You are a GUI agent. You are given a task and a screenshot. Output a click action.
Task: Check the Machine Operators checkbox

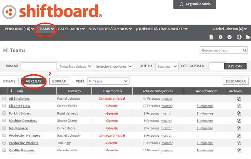pyautogui.click(x=4, y=120)
